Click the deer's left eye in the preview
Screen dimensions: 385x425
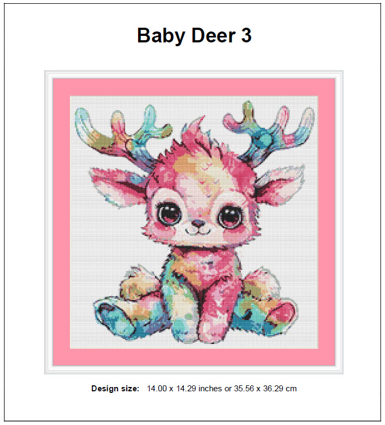click(169, 212)
